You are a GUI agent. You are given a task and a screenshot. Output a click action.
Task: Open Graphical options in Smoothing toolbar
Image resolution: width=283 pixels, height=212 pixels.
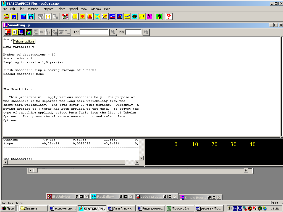(21, 32)
